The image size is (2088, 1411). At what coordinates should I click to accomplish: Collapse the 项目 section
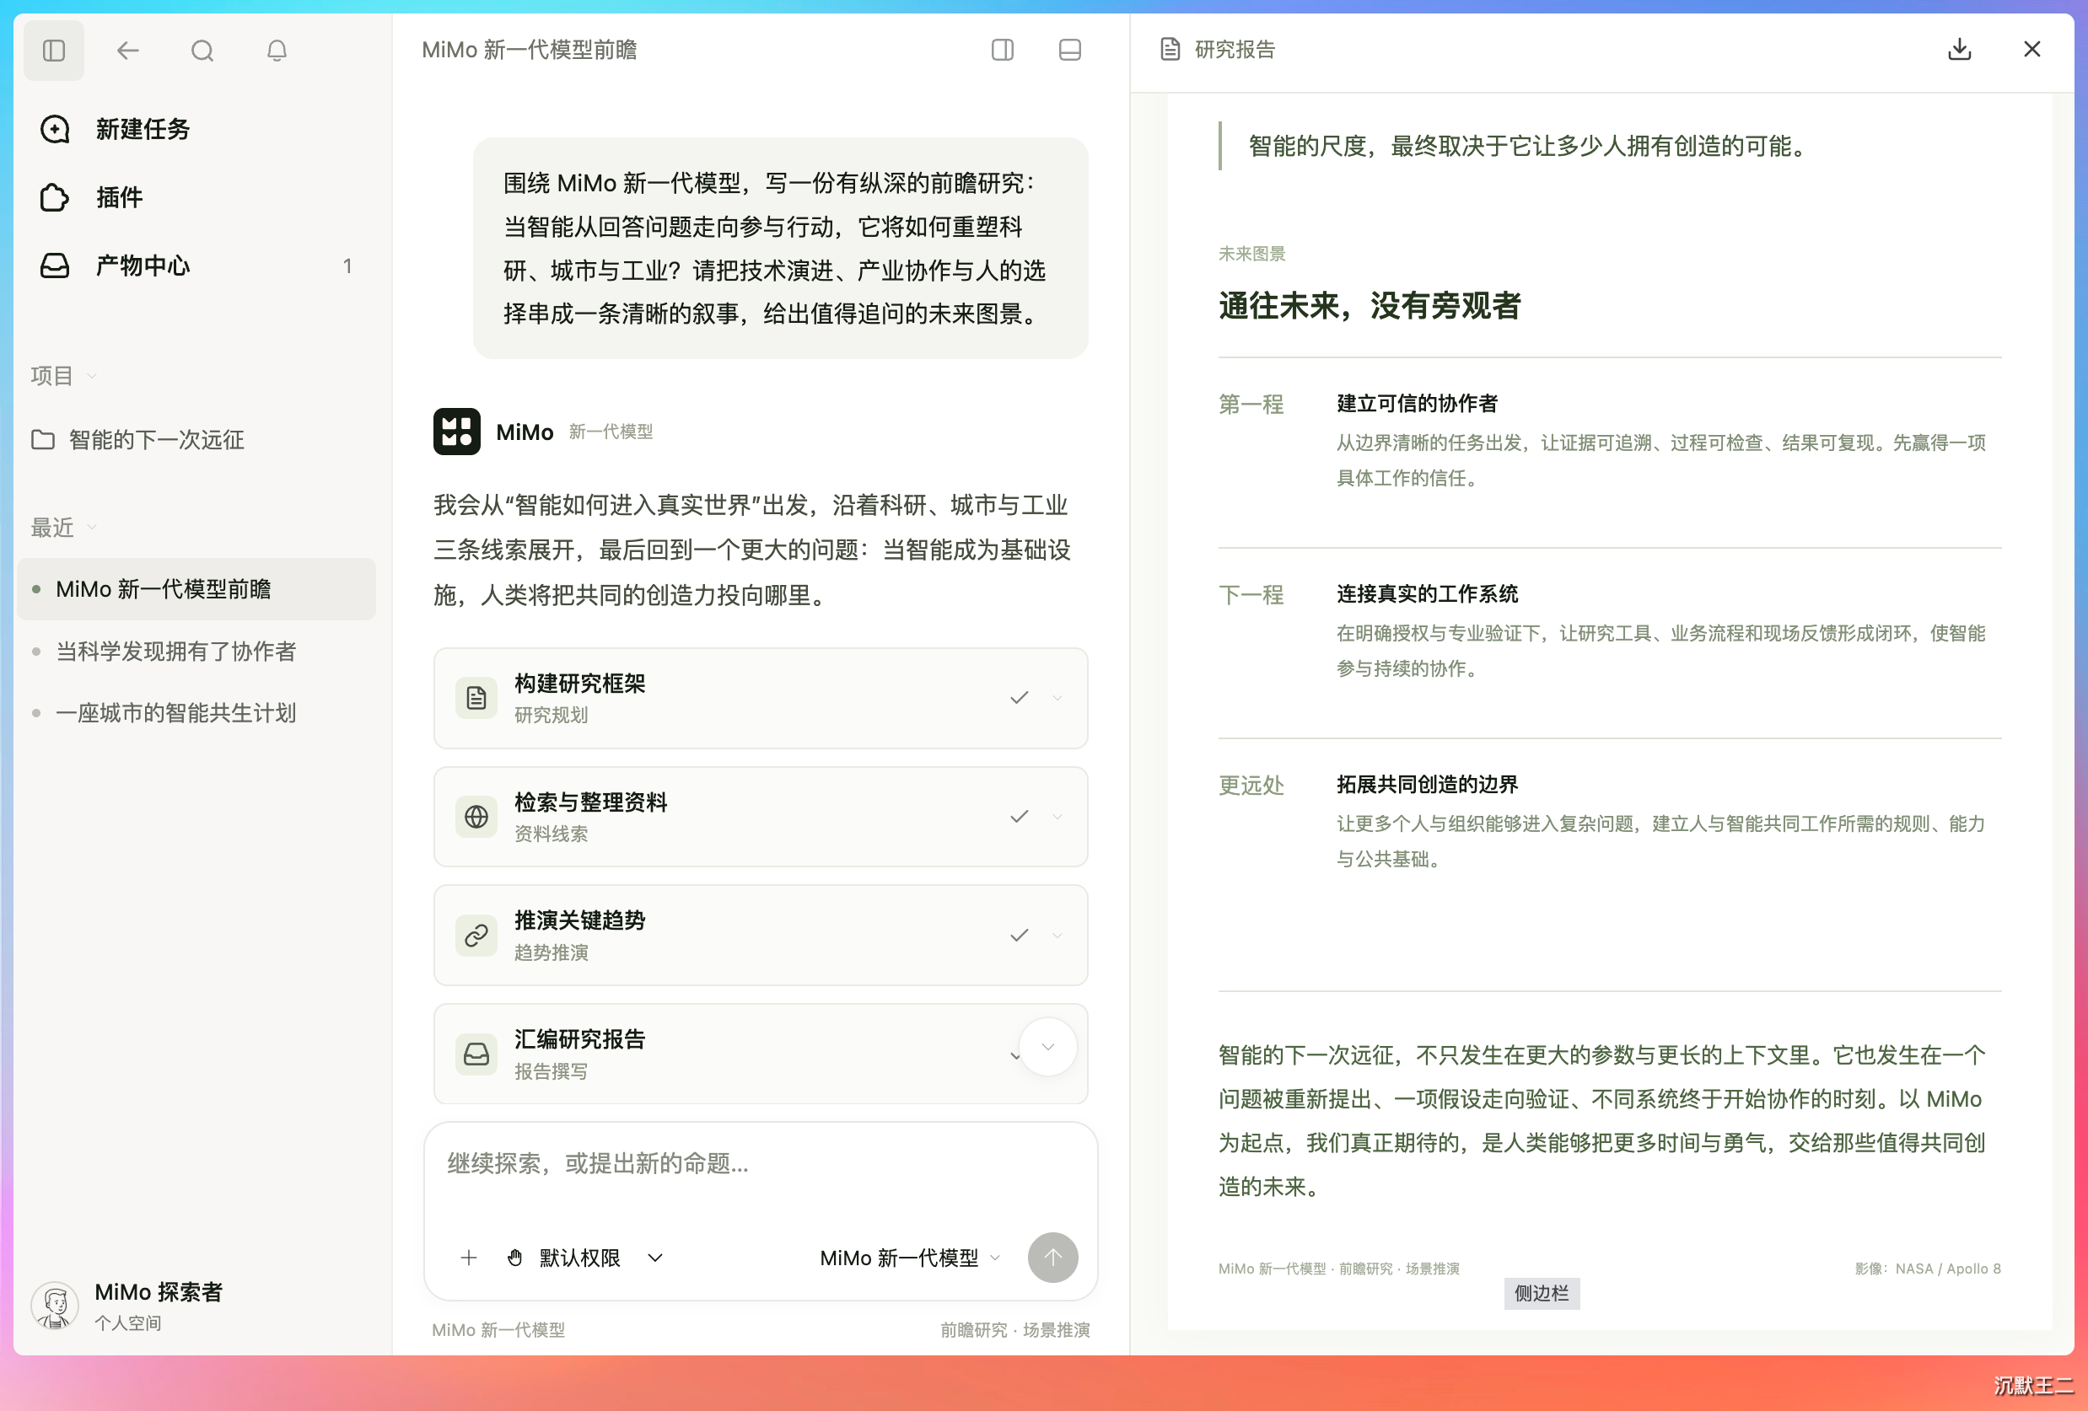point(63,375)
